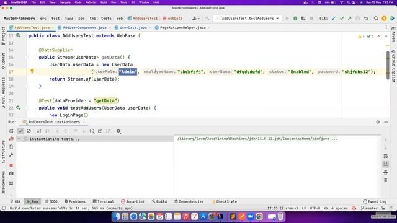Switch to UserData.java tab
This screenshot has width=397, height=223.
click(x=133, y=27)
